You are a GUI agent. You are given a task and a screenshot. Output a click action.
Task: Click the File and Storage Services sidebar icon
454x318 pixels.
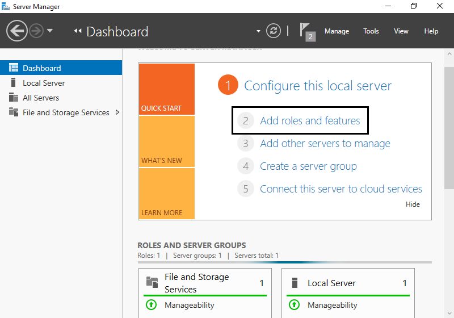(x=13, y=112)
